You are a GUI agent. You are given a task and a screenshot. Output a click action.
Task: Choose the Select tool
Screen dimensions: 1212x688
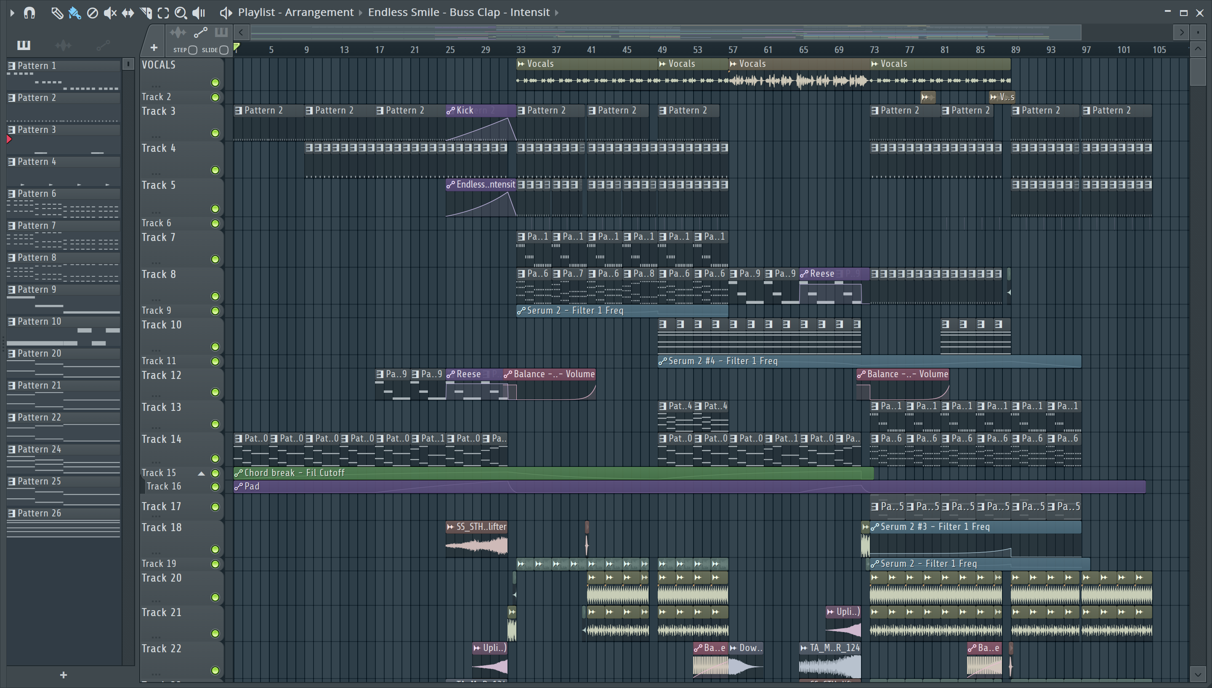click(163, 13)
